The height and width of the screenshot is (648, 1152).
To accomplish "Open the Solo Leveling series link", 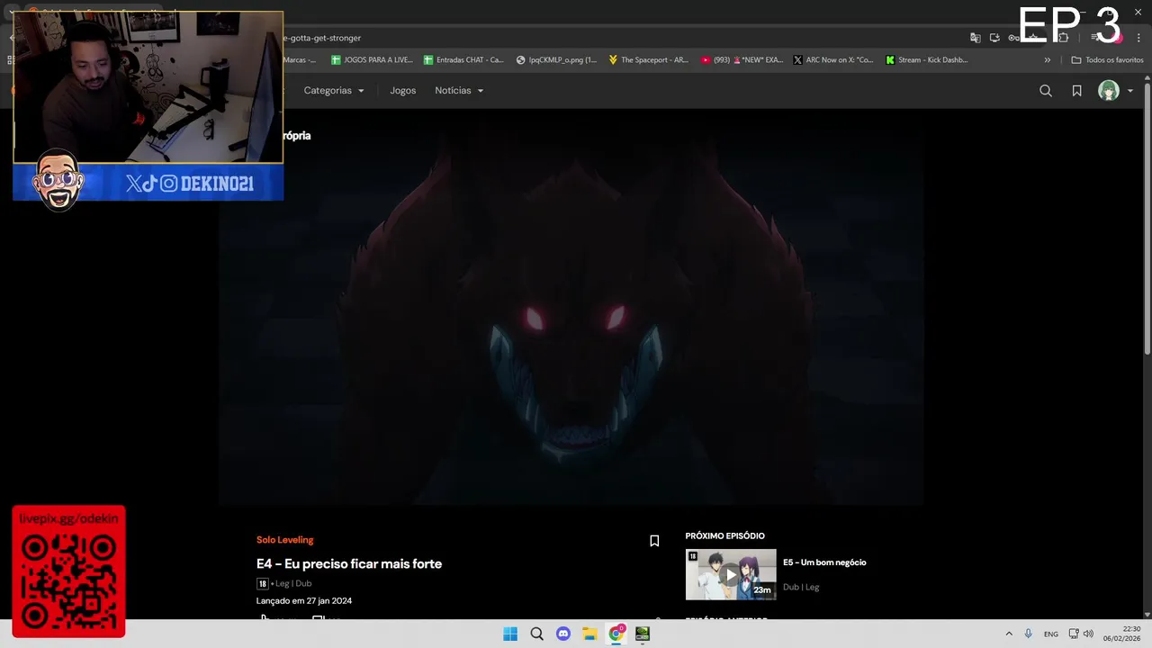I will [x=284, y=540].
